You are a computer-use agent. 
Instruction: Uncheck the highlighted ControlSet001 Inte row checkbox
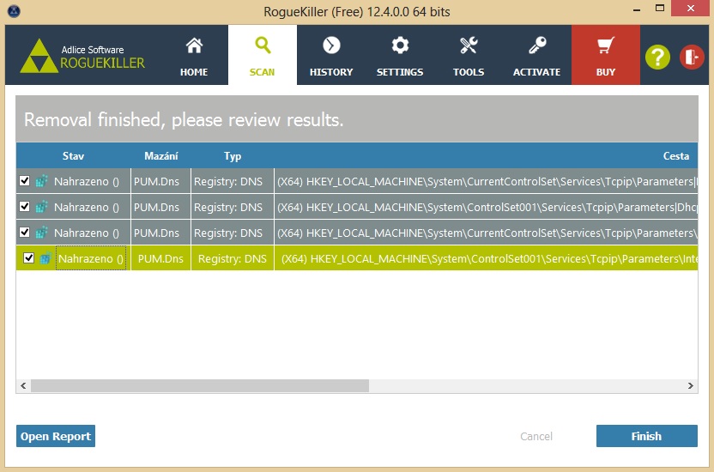[28, 258]
